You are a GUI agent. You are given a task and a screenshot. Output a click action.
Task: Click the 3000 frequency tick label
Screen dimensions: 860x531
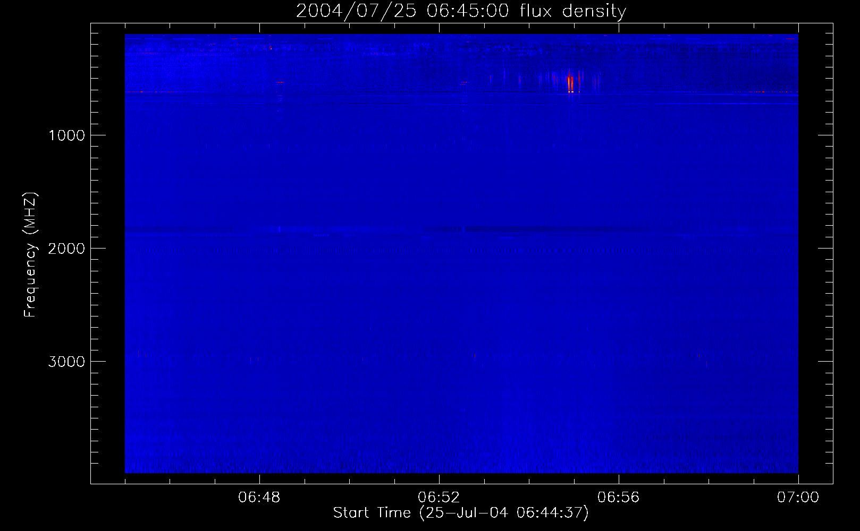tap(67, 362)
